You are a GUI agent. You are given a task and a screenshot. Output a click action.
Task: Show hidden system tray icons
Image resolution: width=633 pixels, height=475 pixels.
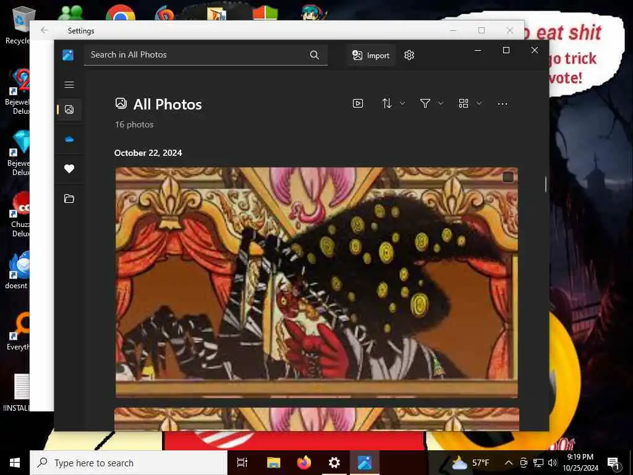509,463
